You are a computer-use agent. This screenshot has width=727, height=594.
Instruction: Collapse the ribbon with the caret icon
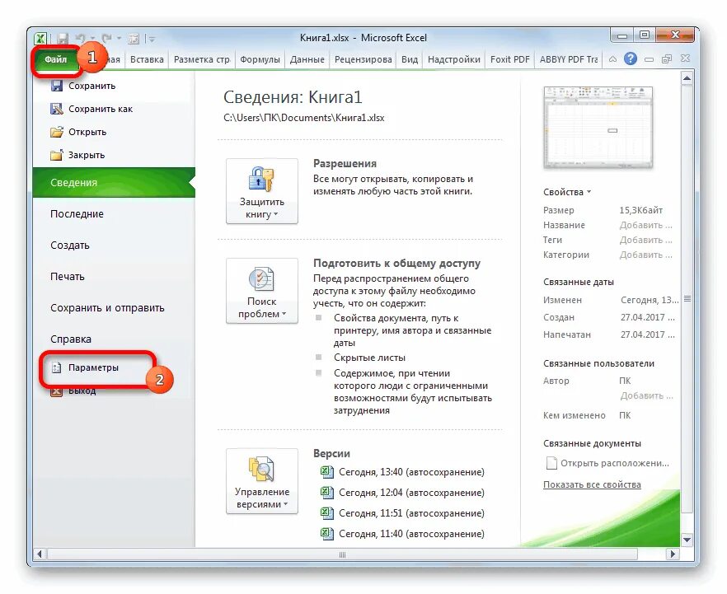click(612, 59)
